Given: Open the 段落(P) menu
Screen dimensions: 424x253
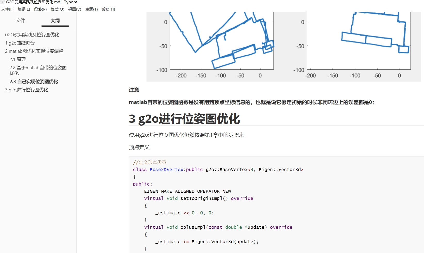Looking at the screenshot, I should [40, 9].
